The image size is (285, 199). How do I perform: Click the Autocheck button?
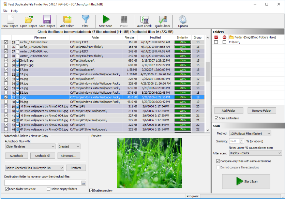tap(17, 156)
